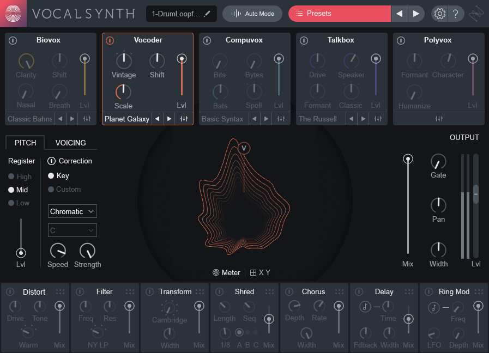This screenshot has height=353, width=489.
Task: Open Polyvox advanced sliders icon
Action: pos(439,119)
